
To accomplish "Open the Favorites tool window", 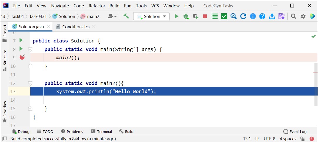I will coord(4,112).
